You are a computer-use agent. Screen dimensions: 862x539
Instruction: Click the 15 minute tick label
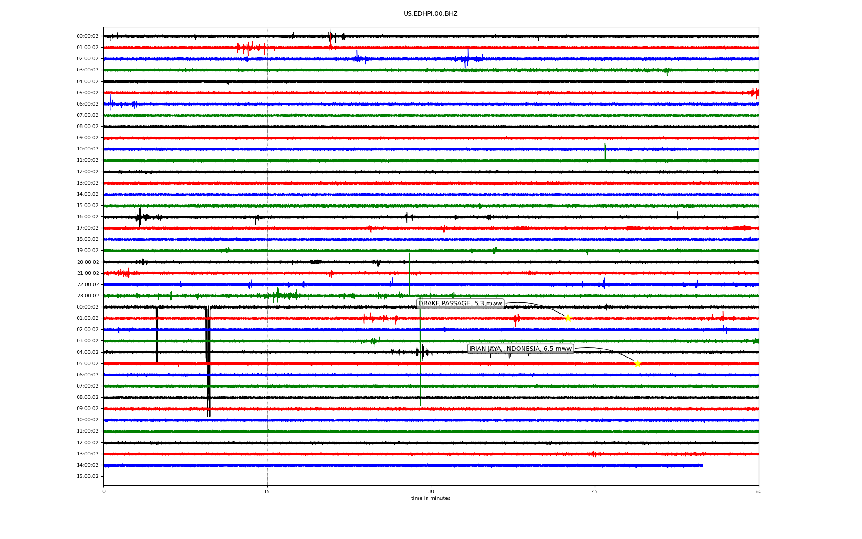pos(267,491)
